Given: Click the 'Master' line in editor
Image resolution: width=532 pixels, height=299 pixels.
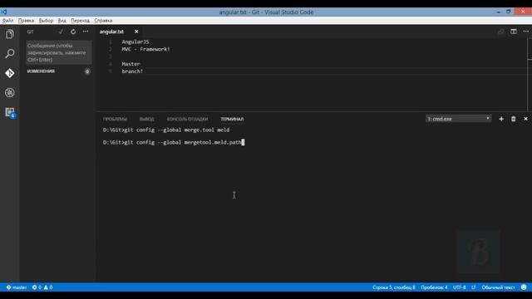Looking at the screenshot, I should [x=131, y=64].
